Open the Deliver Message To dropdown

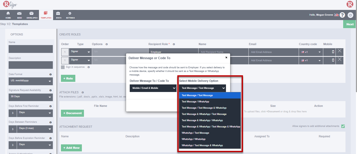[x=153, y=88]
